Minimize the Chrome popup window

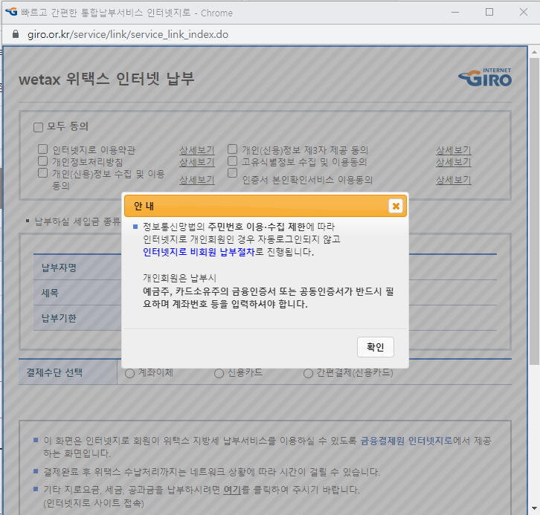click(x=455, y=12)
